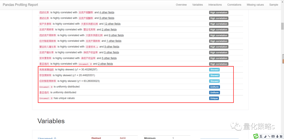Click '9 other fields' in the 流动资产周转率 row

click(116, 35)
